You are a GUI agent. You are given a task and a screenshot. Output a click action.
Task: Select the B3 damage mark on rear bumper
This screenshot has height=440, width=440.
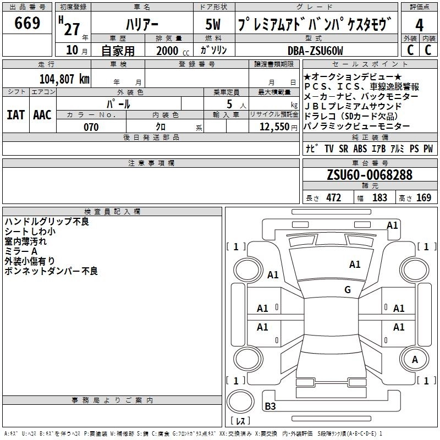pyautogui.click(x=270, y=407)
